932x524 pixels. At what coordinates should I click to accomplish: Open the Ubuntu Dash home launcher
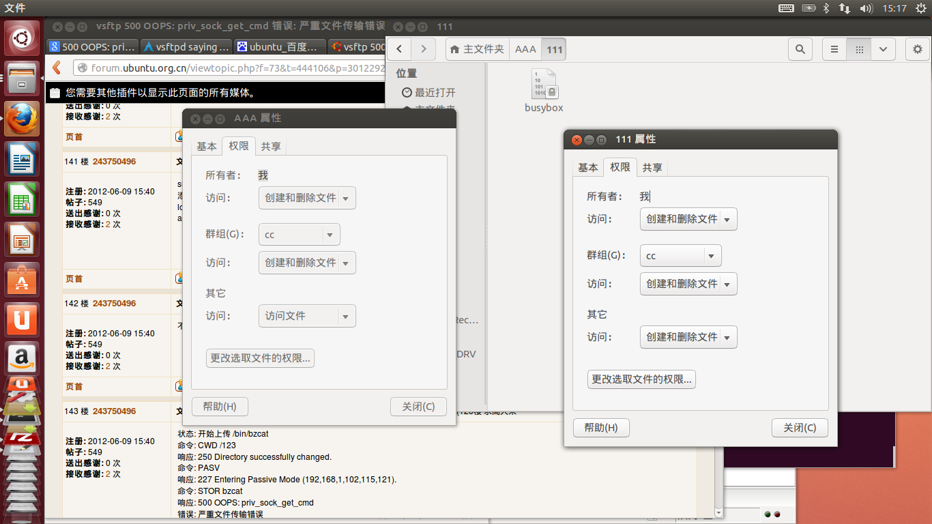23,38
